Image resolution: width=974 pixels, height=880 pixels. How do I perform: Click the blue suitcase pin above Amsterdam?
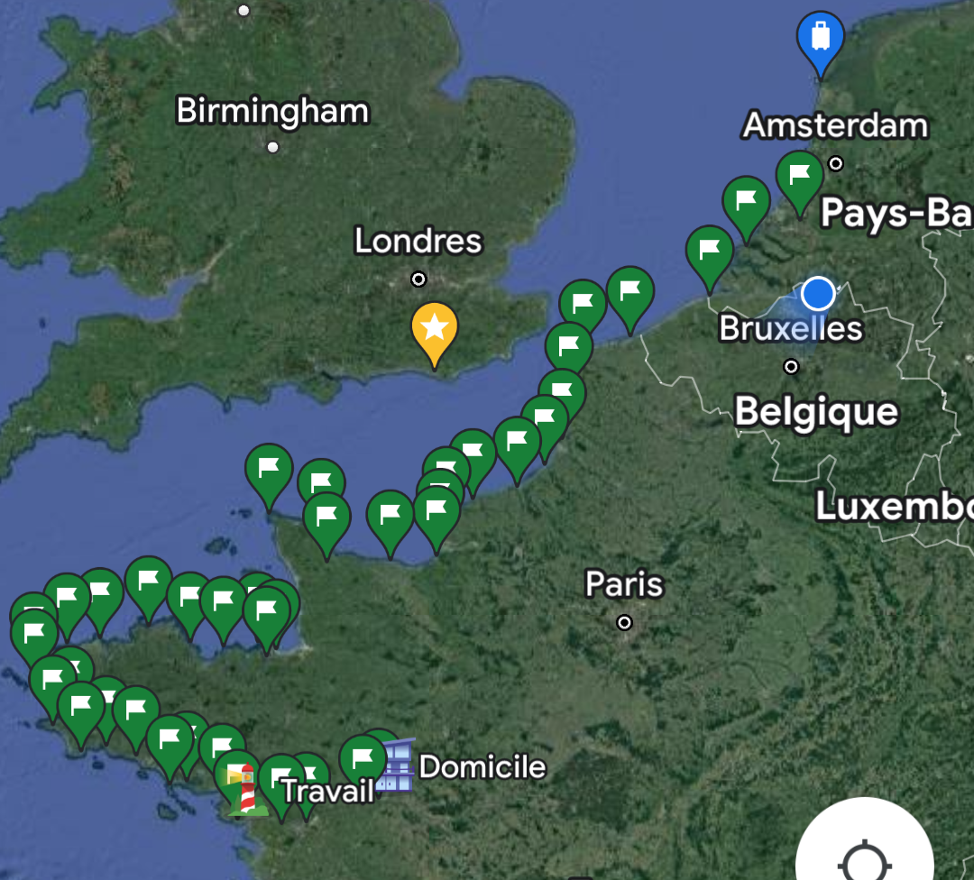pyautogui.click(x=820, y=41)
